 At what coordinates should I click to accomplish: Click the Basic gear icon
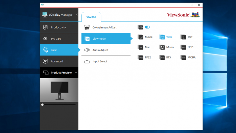point(45,50)
